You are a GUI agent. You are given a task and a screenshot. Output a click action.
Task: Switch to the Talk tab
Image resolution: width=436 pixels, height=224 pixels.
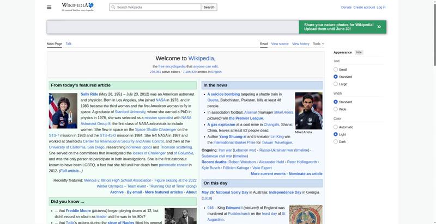69,44
